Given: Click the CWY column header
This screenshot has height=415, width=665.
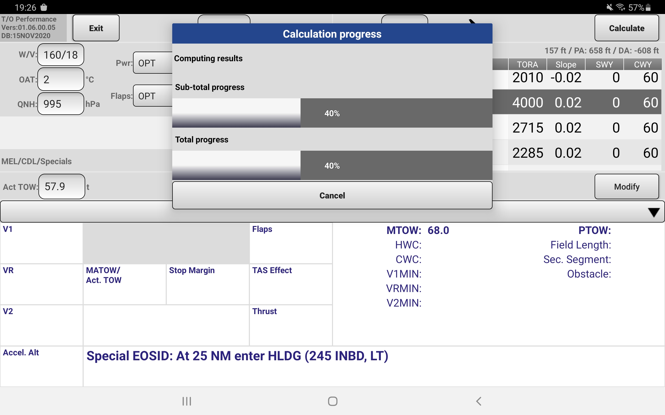Looking at the screenshot, I should (x=642, y=64).
